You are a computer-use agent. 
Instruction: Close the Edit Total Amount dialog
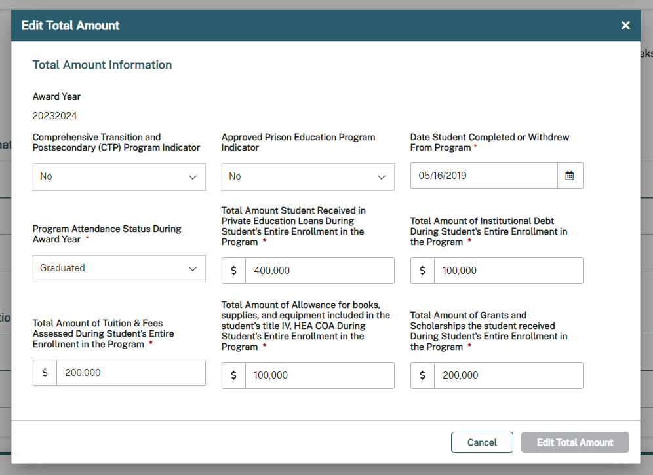[x=625, y=26]
